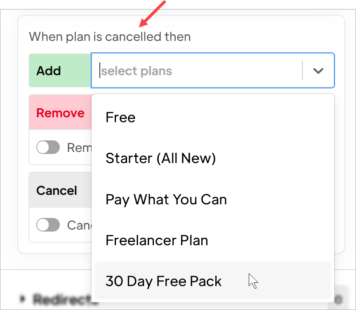Click the green "Add" action label
356x310 pixels.
point(48,71)
